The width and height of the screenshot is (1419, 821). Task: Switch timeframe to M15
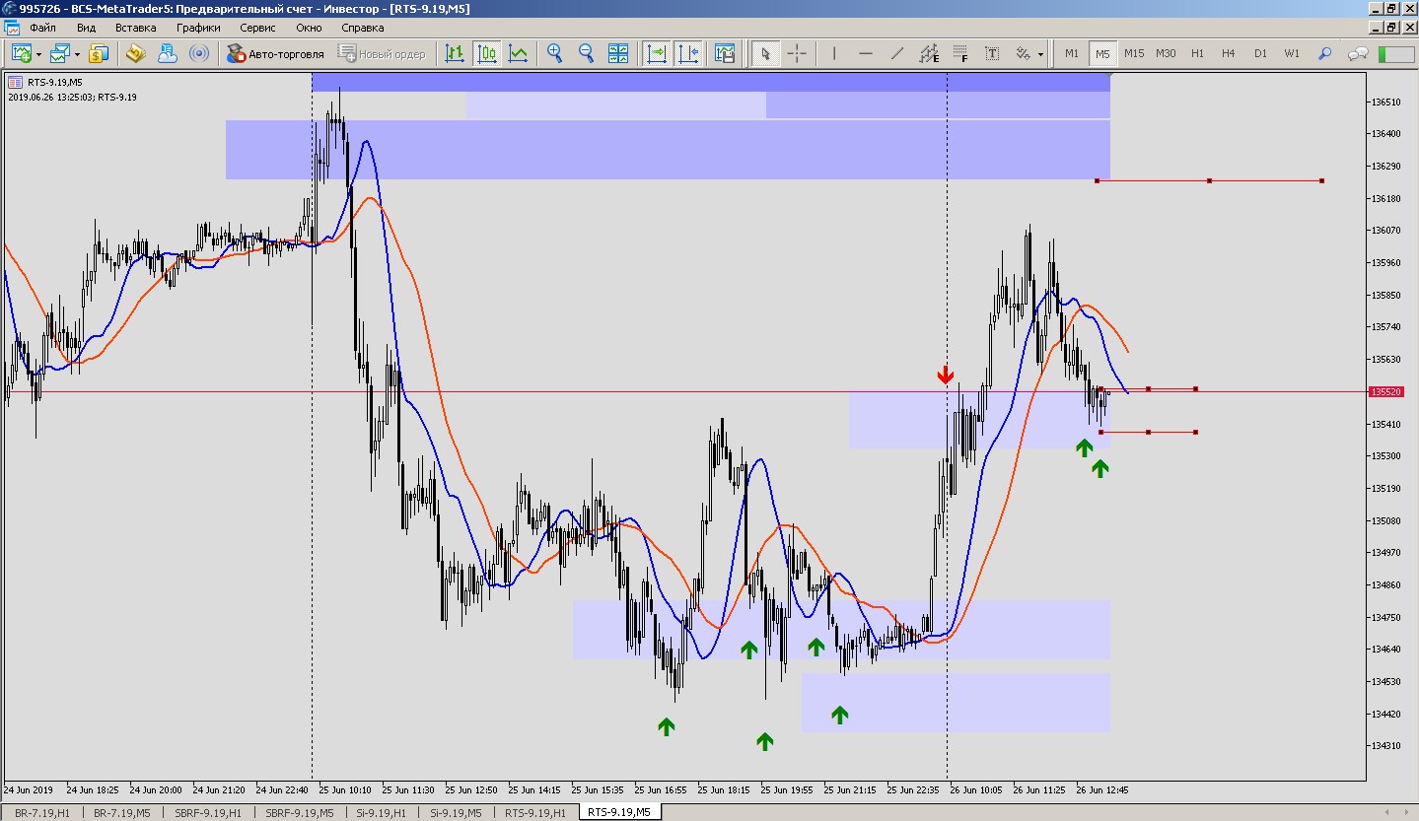[x=1134, y=53]
